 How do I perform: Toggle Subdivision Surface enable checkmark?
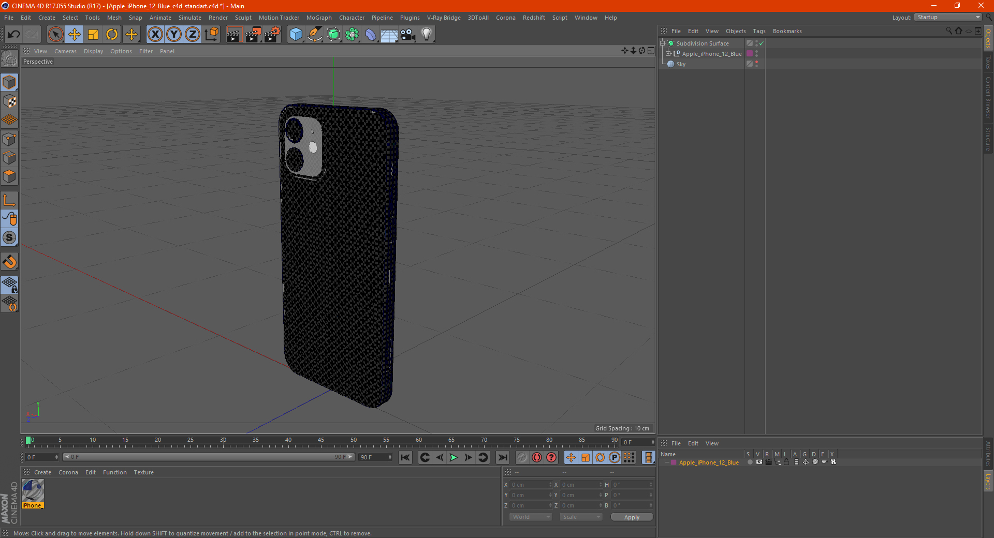click(762, 43)
